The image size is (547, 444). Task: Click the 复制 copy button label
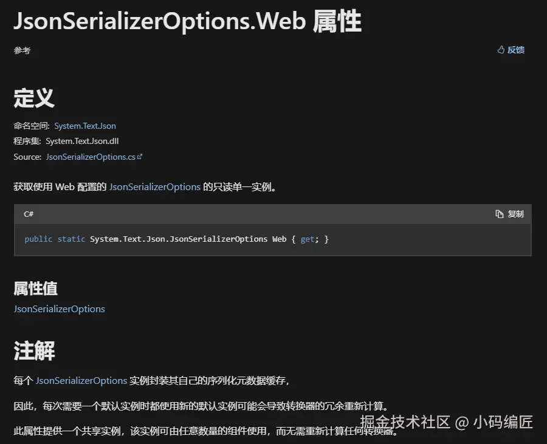pyautogui.click(x=515, y=214)
